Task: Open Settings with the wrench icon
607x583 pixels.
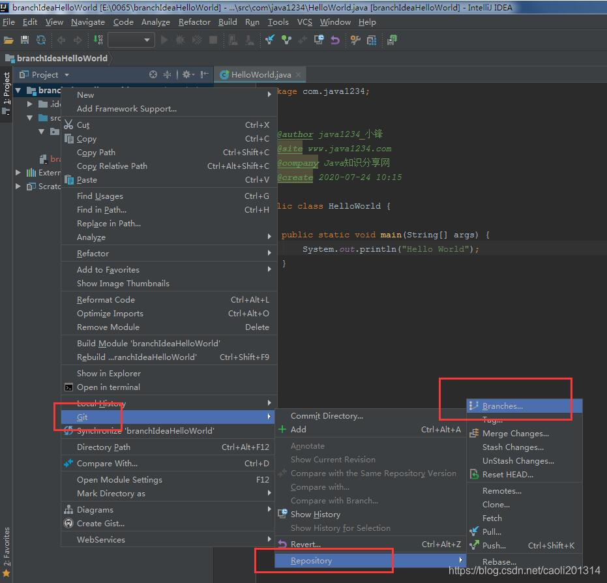Action: [355, 40]
